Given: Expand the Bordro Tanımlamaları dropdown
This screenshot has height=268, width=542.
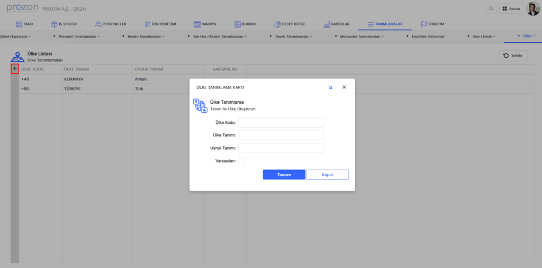Looking at the screenshot, I should [143, 37].
